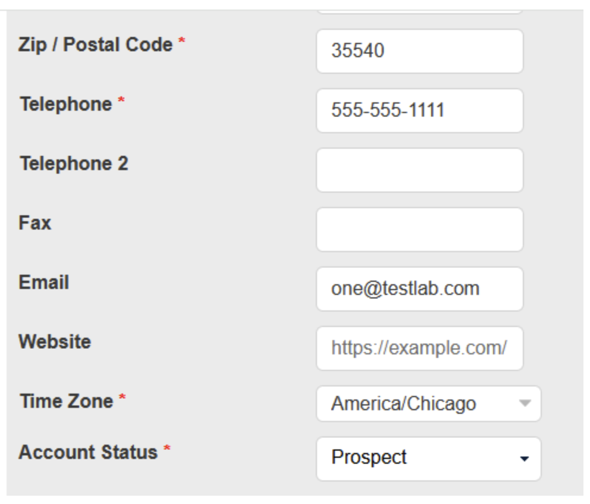The height and width of the screenshot is (504, 590).
Task: Select the Telephone 2 label
Action: click(73, 163)
